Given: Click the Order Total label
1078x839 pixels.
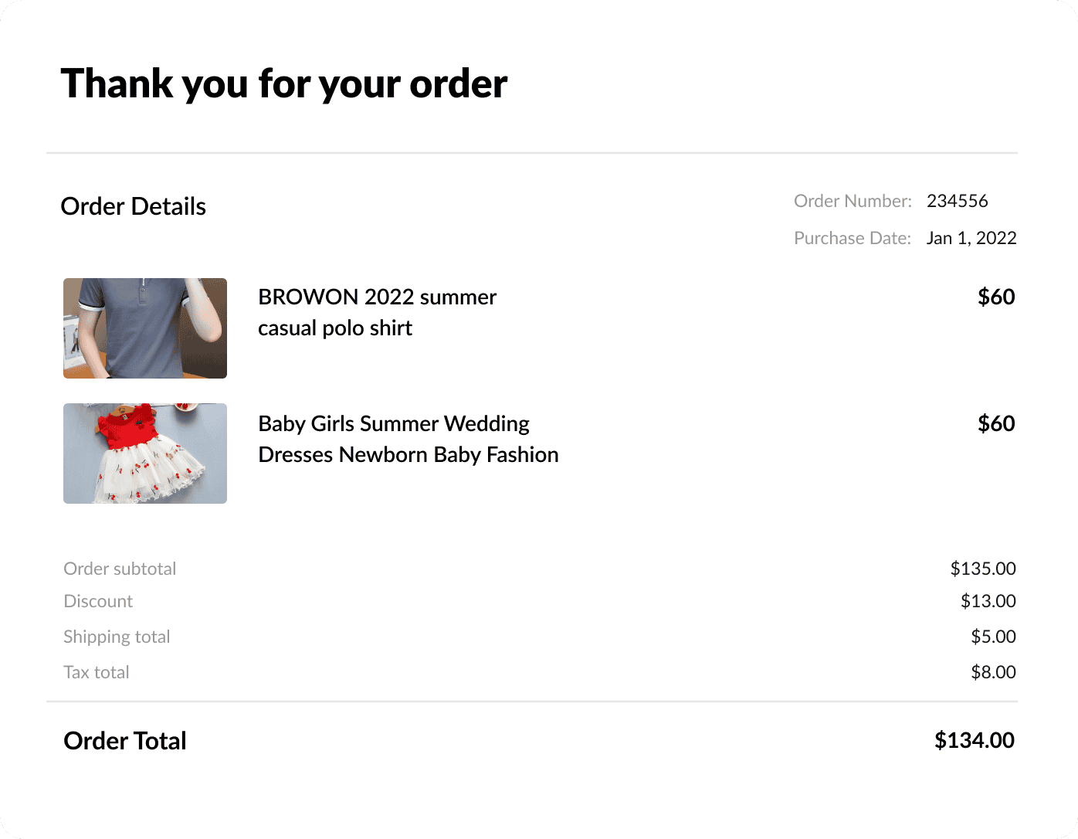Looking at the screenshot, I should coord(125,741).
